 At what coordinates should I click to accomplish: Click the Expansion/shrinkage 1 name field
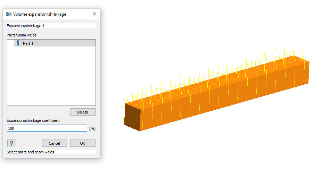click(x=51, y=26)
